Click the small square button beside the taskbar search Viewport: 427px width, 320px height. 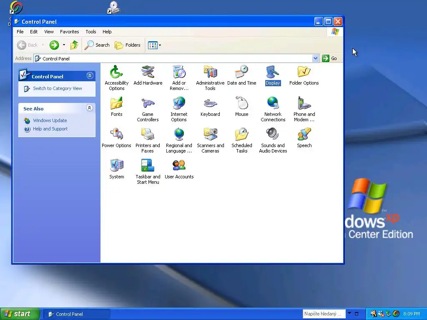coord(356,314)
